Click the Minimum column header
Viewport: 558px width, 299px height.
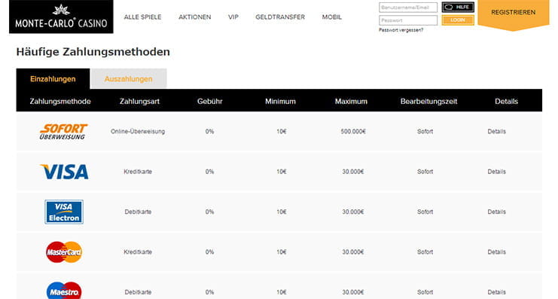point(280,102)
